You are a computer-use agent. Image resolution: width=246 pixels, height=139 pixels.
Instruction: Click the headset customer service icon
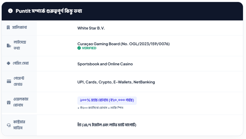[x=9, y=125]
